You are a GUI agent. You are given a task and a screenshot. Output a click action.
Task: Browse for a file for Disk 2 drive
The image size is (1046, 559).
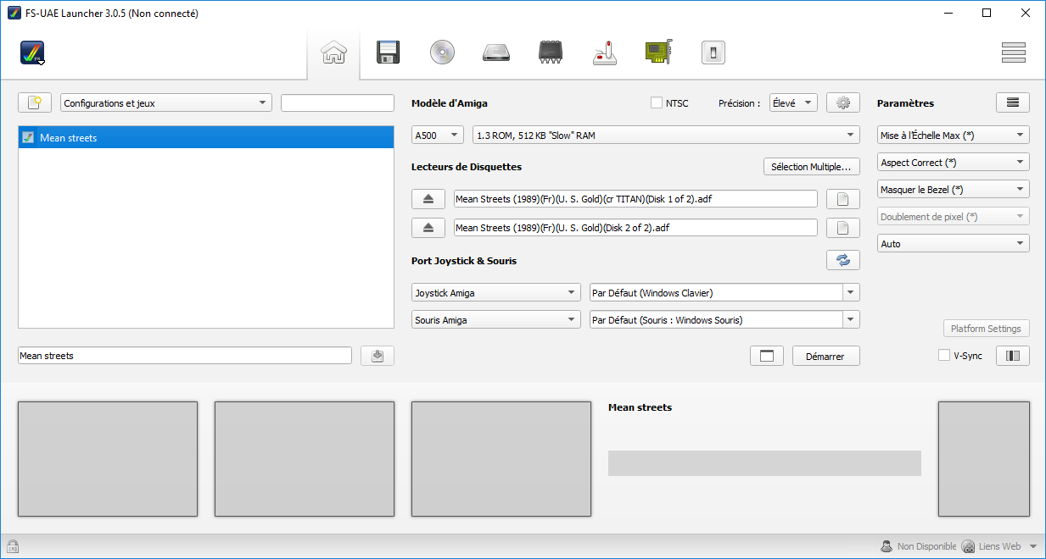pos(843,228)
